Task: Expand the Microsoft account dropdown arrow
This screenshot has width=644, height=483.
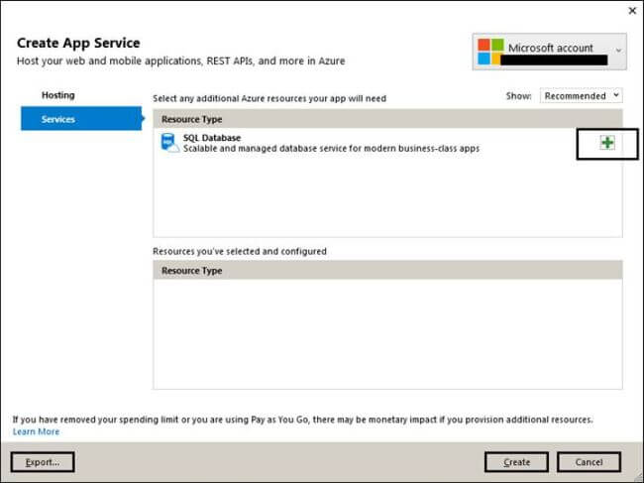Action: click(619, 48)
